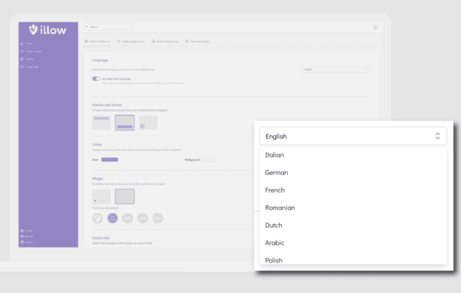Pick Arabic from the language options
The image size is (461, 293).
[x=275, y=243]
